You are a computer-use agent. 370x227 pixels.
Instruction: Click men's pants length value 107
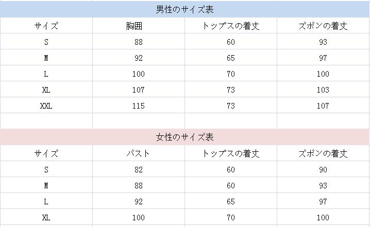tap(323, 106)
